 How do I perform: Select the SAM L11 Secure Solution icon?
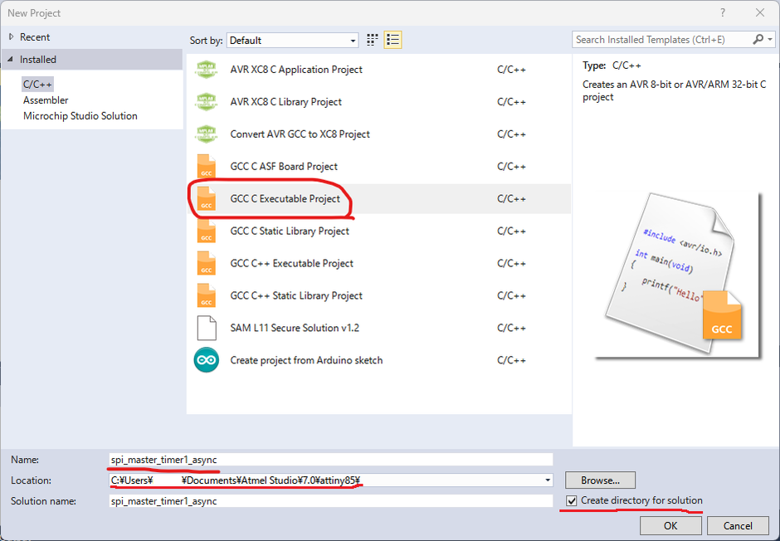pos(206,328)
